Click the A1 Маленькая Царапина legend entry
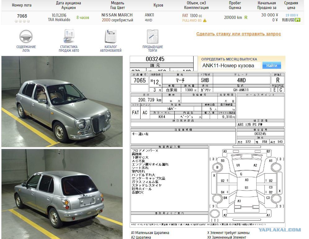The image size is (309, 239). click(150, 233)
